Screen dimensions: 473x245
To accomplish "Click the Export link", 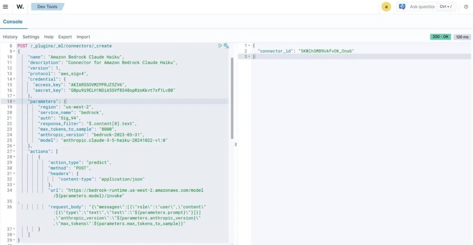I will (65, 37).
